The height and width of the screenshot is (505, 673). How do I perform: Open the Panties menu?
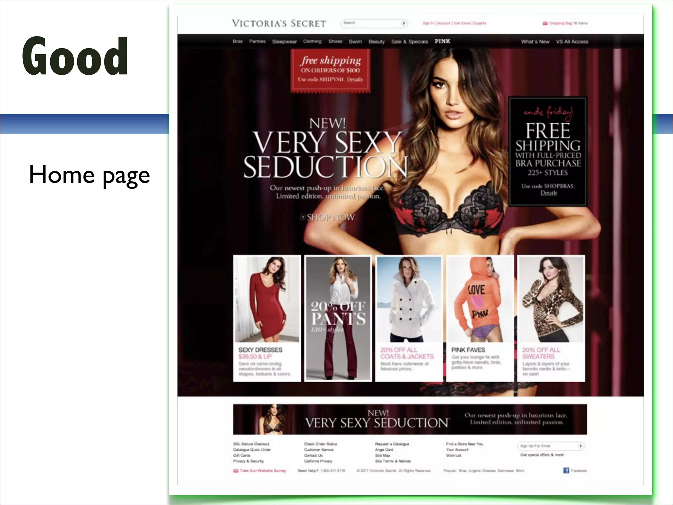(257, 41)
